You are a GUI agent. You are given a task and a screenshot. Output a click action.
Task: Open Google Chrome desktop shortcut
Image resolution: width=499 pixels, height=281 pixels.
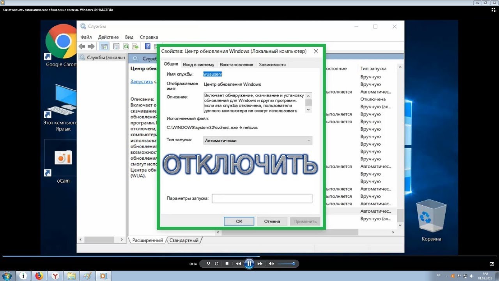tap(61, 45)
